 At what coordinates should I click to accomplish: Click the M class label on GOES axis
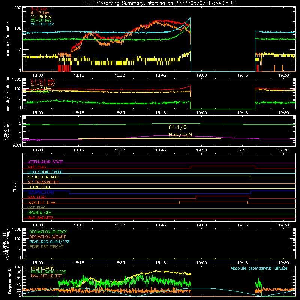click(20, 117)
